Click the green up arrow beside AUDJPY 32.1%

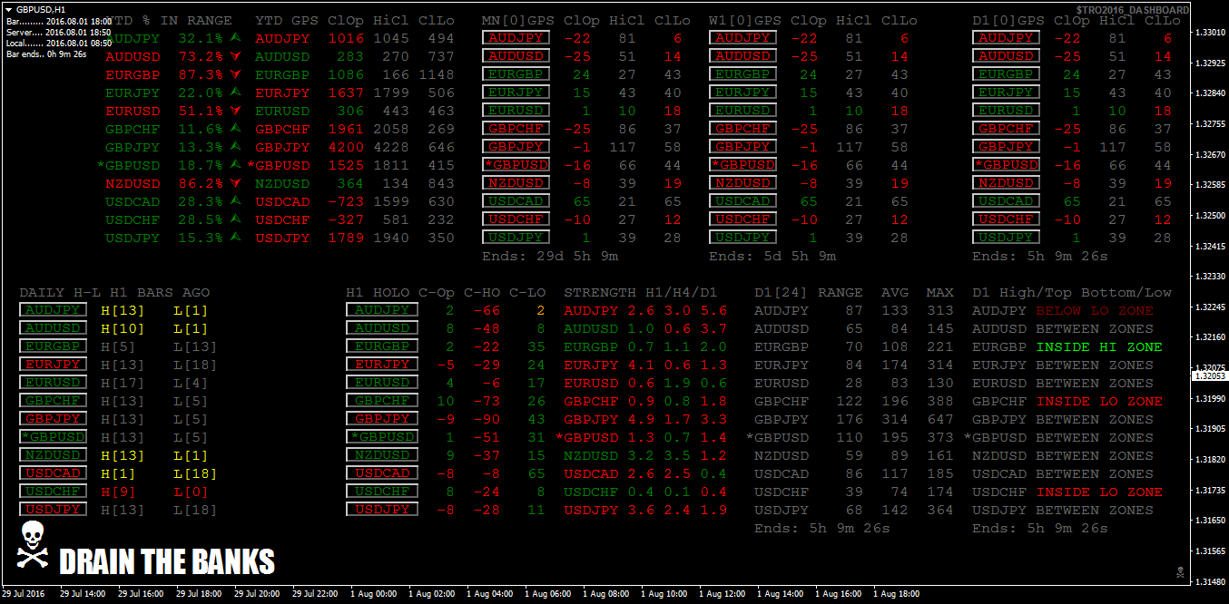tap(236, 38)
